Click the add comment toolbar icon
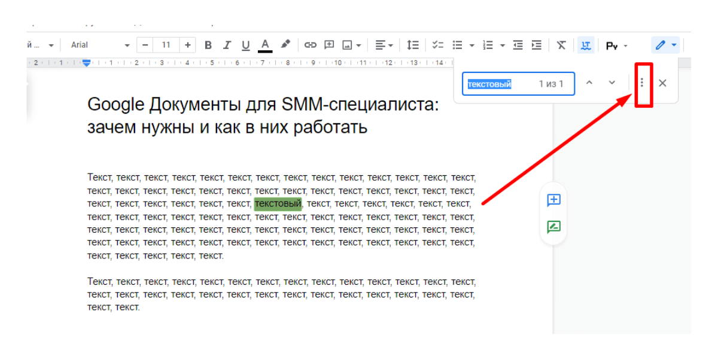Screen dimensions: 718x359 point(329,45)
